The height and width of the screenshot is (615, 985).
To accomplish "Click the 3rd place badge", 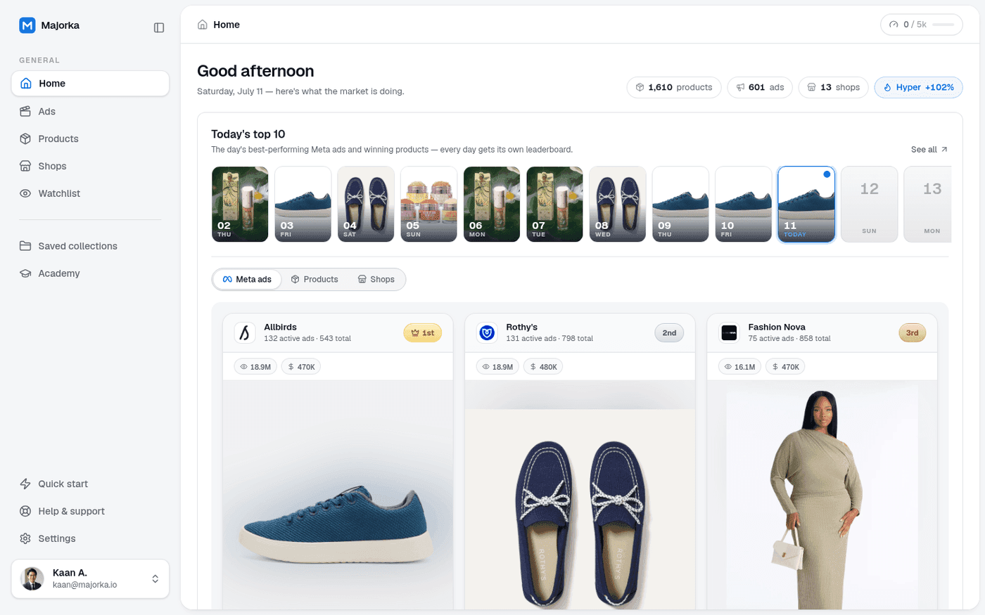I will point(912,332).
